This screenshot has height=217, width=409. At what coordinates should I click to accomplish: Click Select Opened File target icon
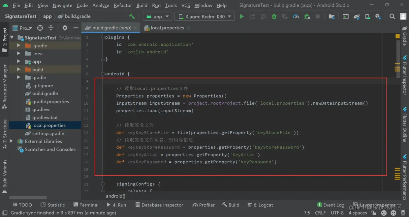pos(40,28)
